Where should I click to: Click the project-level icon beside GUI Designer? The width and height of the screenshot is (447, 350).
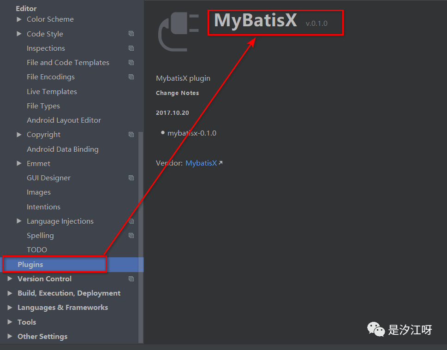pos(131,178)
